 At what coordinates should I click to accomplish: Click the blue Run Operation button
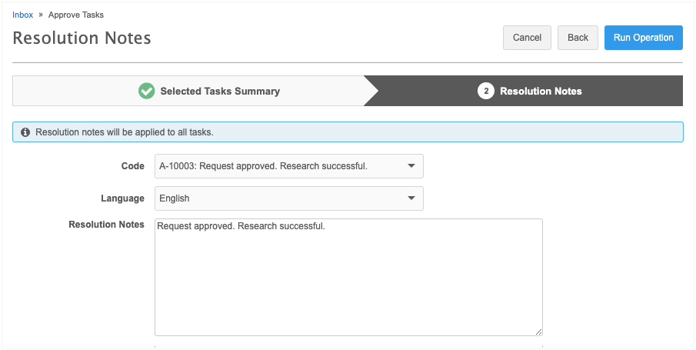pyautogui.click(x=643, y=38)
